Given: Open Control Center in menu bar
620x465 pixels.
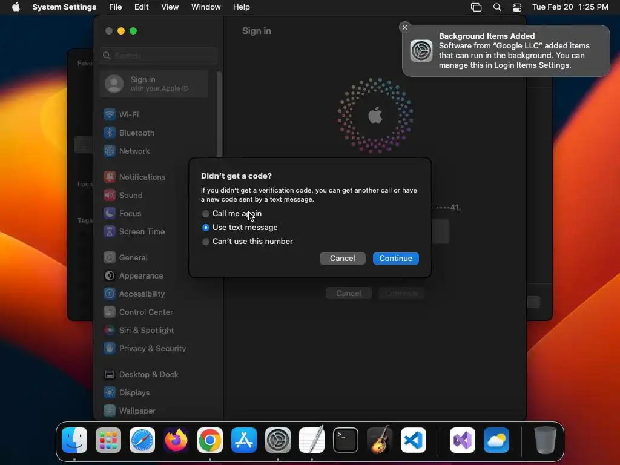Looking at the screenshot, I should tap(517, 7).
